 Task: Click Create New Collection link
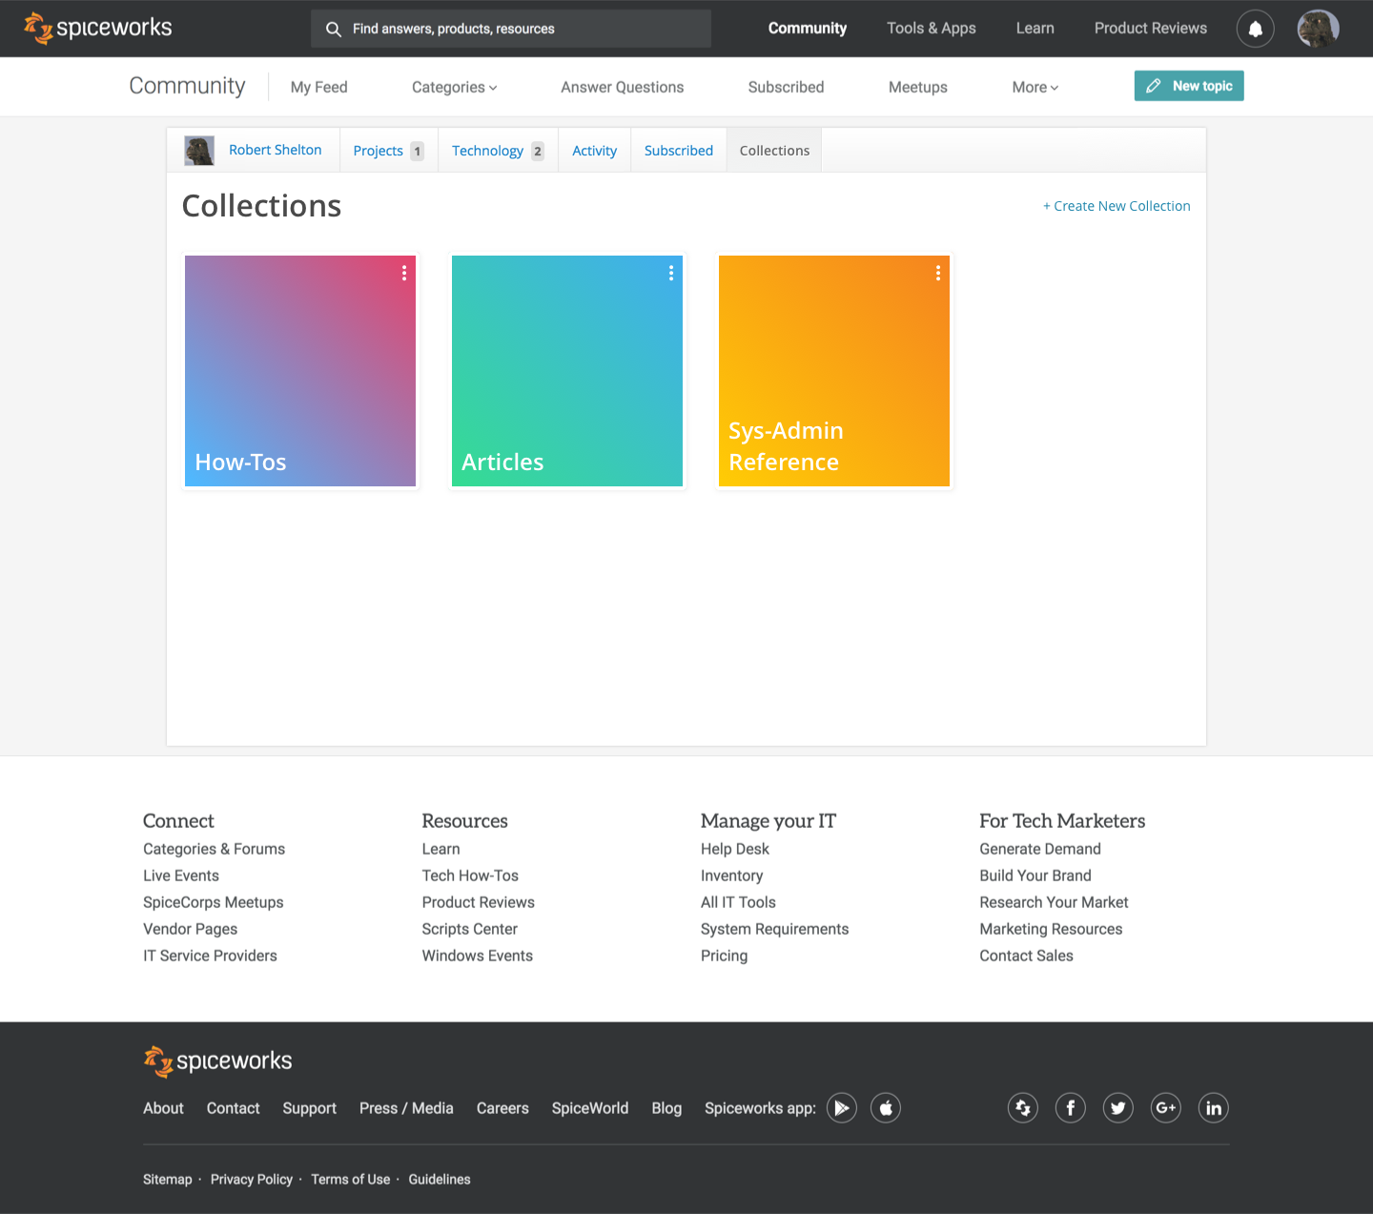tap(1117, 206)
